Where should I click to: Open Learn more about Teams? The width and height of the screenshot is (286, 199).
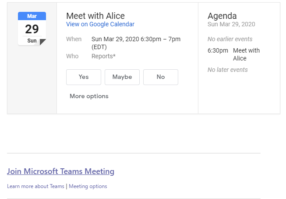(35, 186)
